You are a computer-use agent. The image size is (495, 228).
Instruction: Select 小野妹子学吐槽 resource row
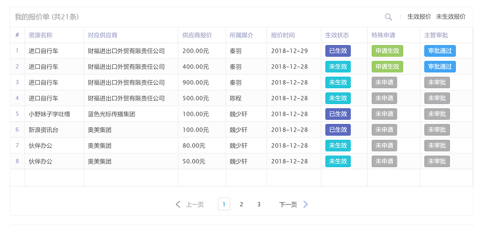coord(241,114)
